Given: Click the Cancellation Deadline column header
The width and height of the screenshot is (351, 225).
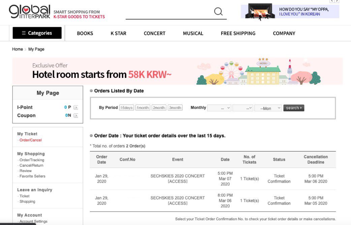Looking at the screenshot, I should click(316, 159).
